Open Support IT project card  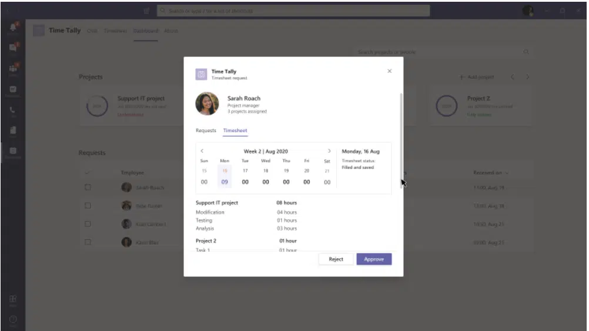(x=132, y=106)
